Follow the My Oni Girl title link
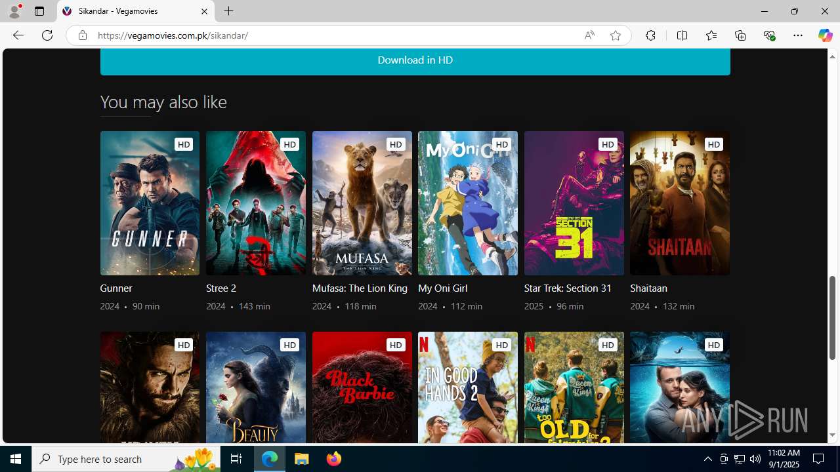 (443, 288)
